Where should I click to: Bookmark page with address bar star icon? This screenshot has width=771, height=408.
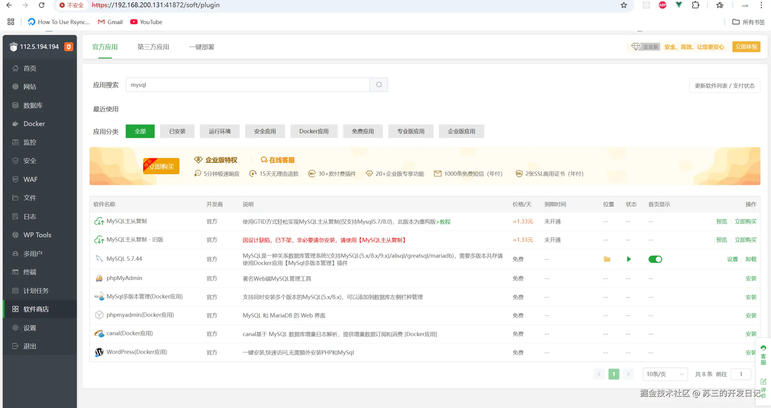coord(624,5)
